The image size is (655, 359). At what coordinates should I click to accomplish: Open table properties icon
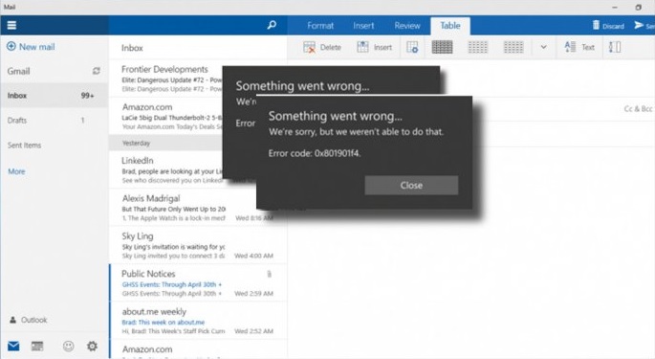[x=412, y=47]
